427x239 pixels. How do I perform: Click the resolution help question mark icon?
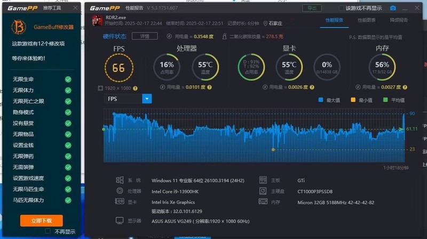(x=135, y=88)
